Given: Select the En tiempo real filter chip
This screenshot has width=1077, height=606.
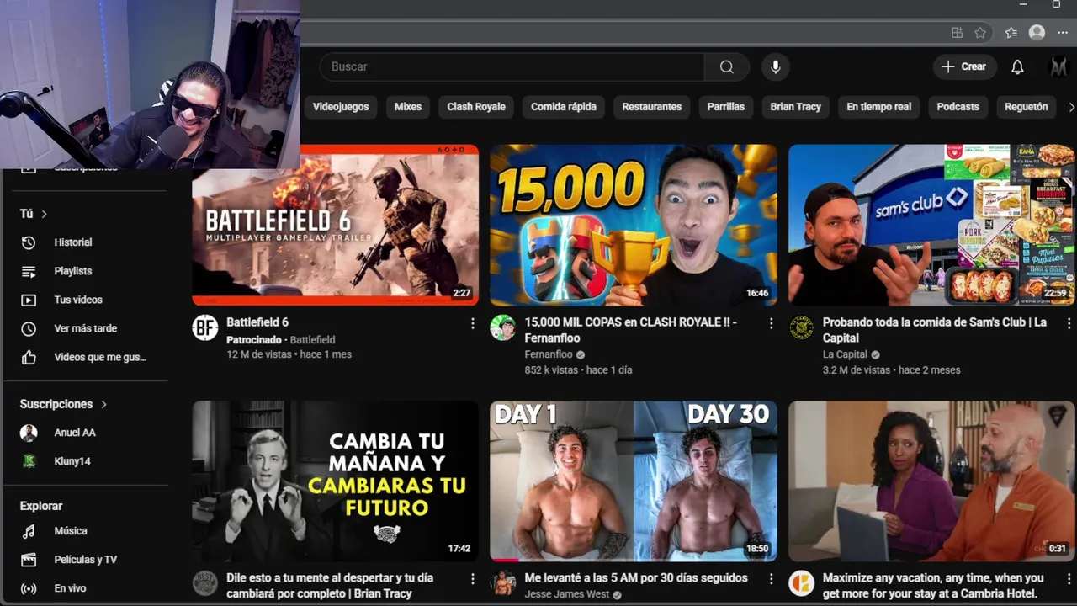Looking at the screenshot, I should tap(879, 107).
